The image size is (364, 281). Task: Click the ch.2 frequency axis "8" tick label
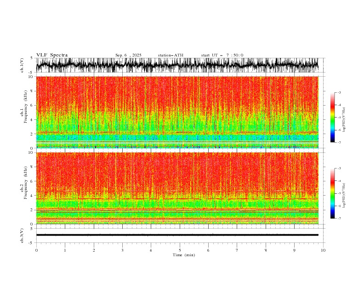point(32,167)
